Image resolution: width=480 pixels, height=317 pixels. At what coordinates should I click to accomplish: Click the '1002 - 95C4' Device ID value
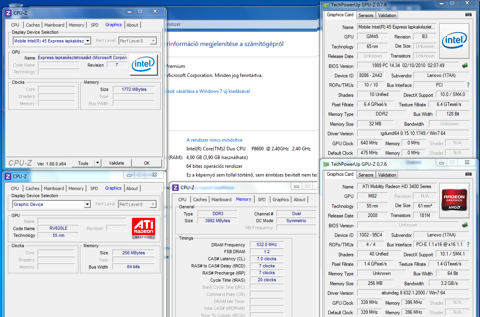pos(371,235)
